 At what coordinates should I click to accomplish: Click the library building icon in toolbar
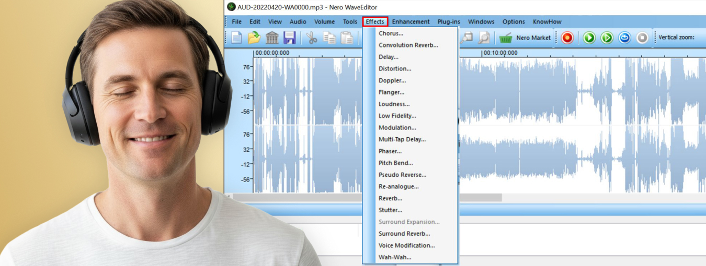(272, 38)
